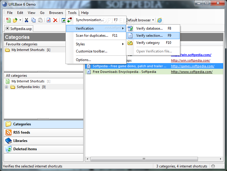The width and height of the screenshot is (227, 171).
Task: Choose Verify database... F8
Action: pos(153,28)
